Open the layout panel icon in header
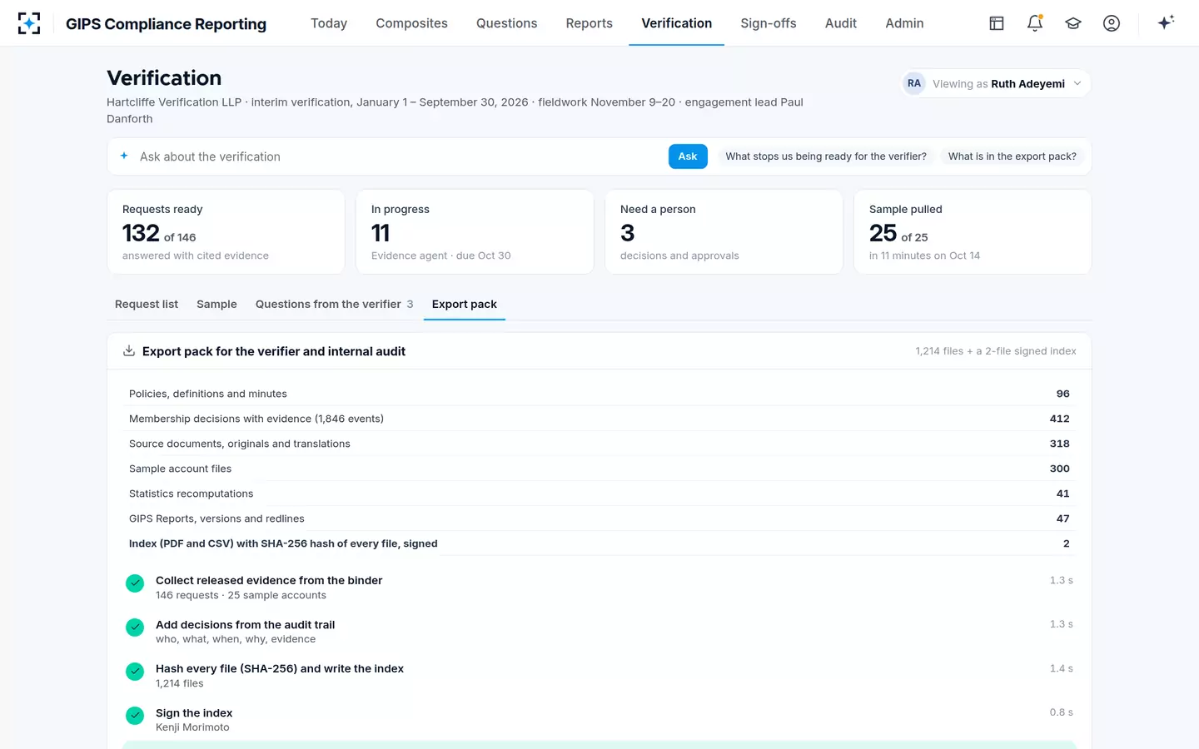Screen dimensions: 1199x749 (997, 23)
